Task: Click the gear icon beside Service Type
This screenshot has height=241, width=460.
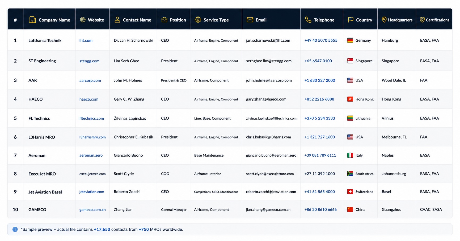Action: point(198,20)
